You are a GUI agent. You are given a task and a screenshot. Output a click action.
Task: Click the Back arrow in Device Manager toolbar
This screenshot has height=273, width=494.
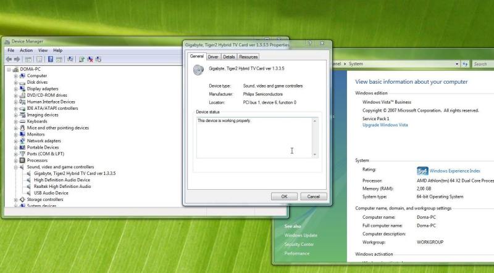[x=8, y=59]
